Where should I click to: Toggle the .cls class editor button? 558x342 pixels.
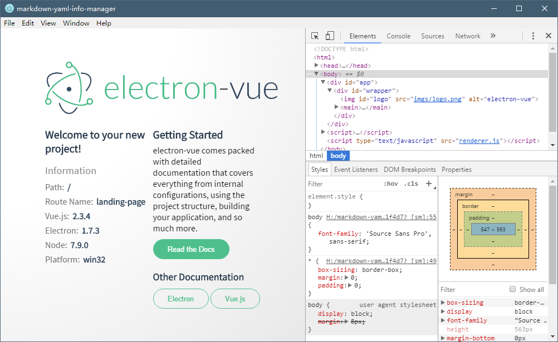pos(411,184)
